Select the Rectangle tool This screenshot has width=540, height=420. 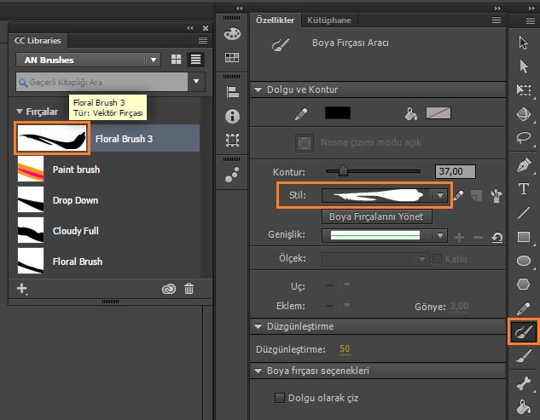[x=524, y=237]
